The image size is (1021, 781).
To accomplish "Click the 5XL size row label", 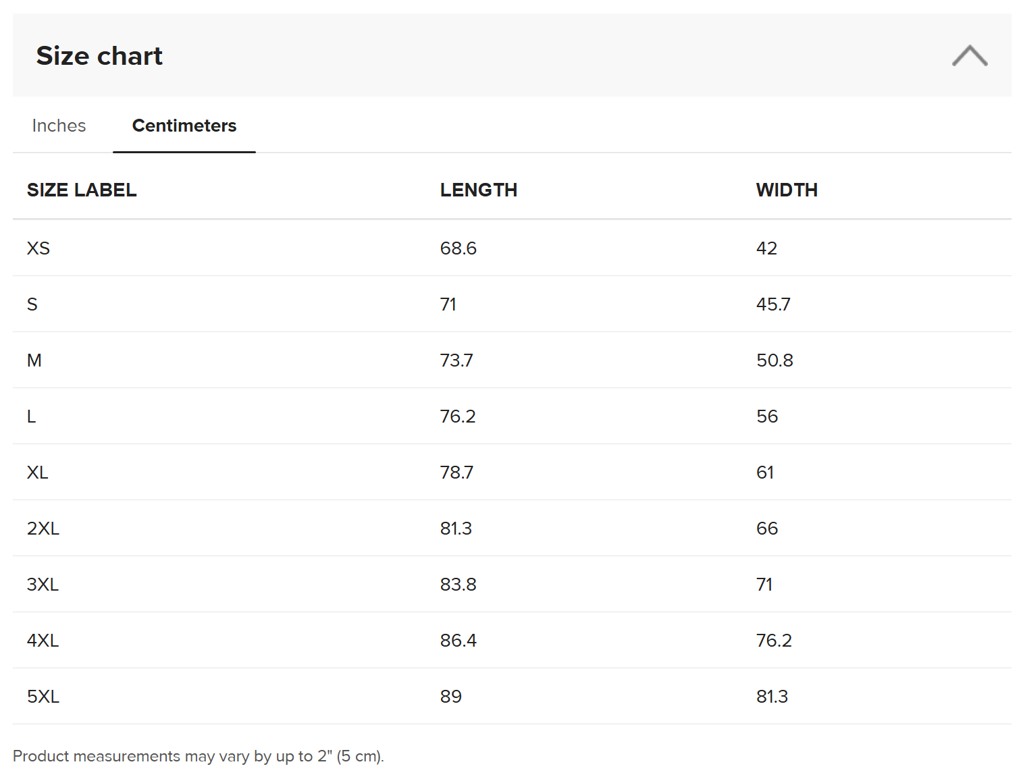I will 43,697.
